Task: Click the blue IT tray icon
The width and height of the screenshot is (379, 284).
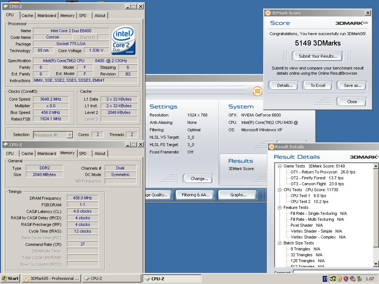Action: [x=325, y=279]
